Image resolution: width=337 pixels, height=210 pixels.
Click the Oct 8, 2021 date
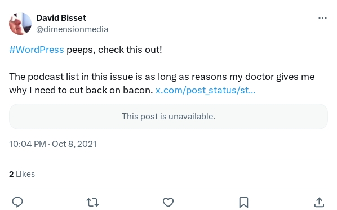tap(74, 144)
